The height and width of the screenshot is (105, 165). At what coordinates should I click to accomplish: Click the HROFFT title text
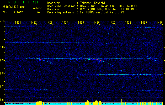pyautogui.click(x=15, y=2)
